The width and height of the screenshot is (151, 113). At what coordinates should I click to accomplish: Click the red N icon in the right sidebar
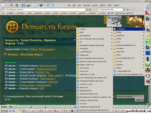point(148,13)
